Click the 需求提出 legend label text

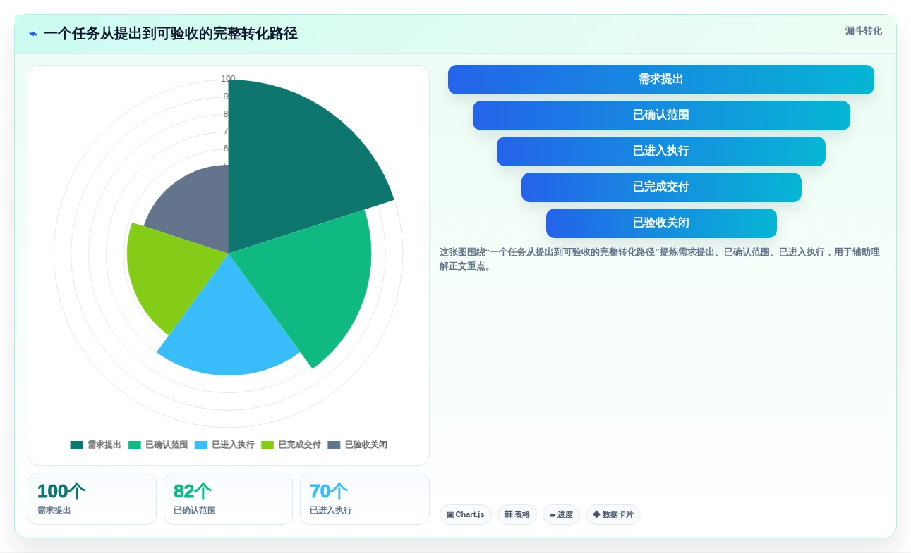pos(104,445)
